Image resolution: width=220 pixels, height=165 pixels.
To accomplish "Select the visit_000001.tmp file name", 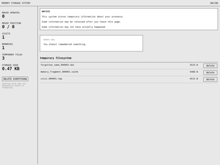I will (x=51, y=79).
